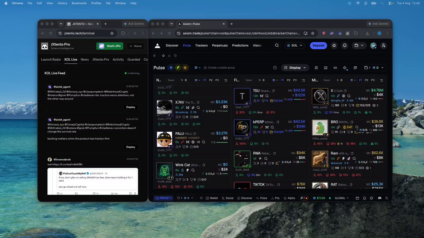Open the tab search chevron in the JXTENTO window

61,24
